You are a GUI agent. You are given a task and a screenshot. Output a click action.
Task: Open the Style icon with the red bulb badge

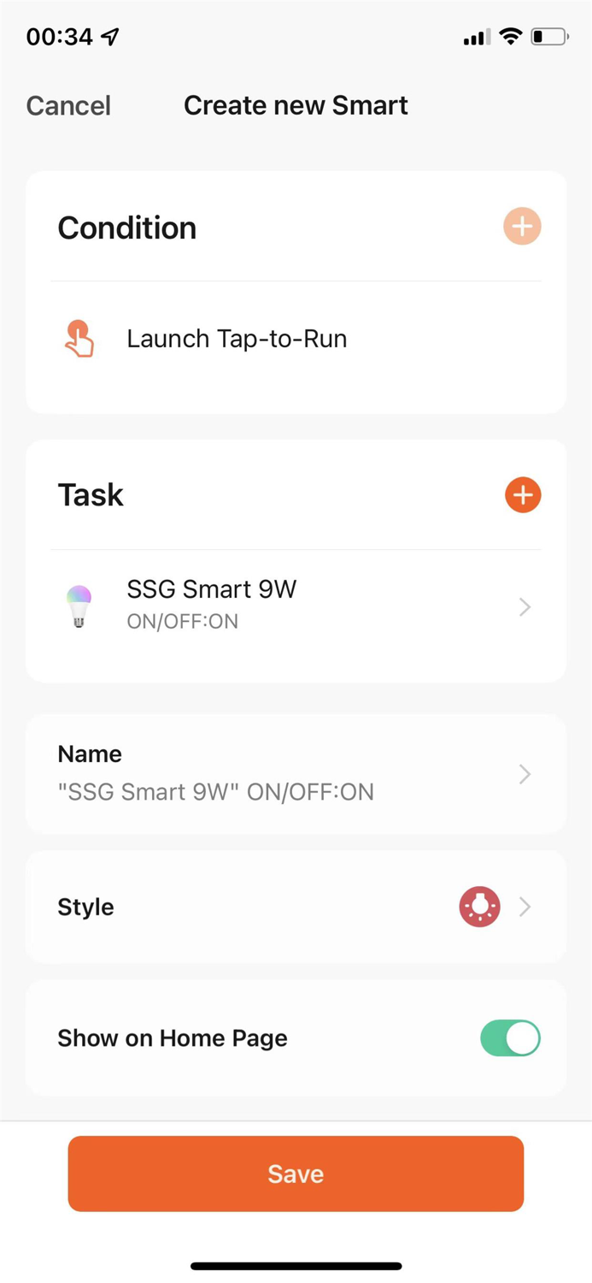click(479, 907)
